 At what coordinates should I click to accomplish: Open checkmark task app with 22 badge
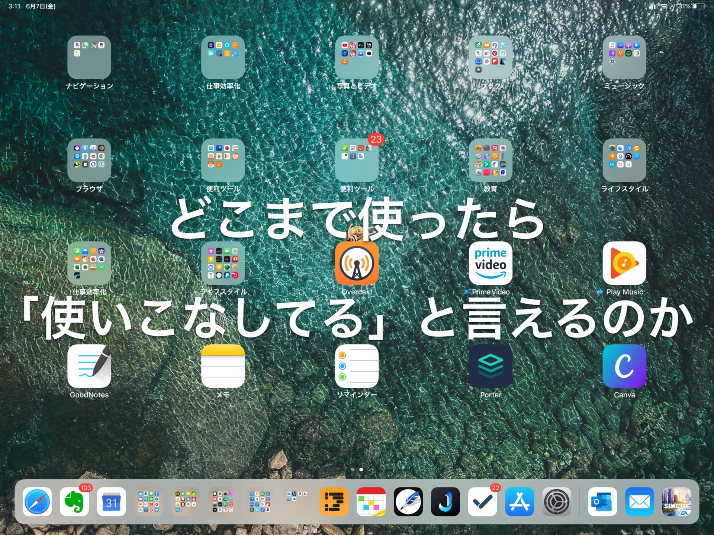point(482,502)
